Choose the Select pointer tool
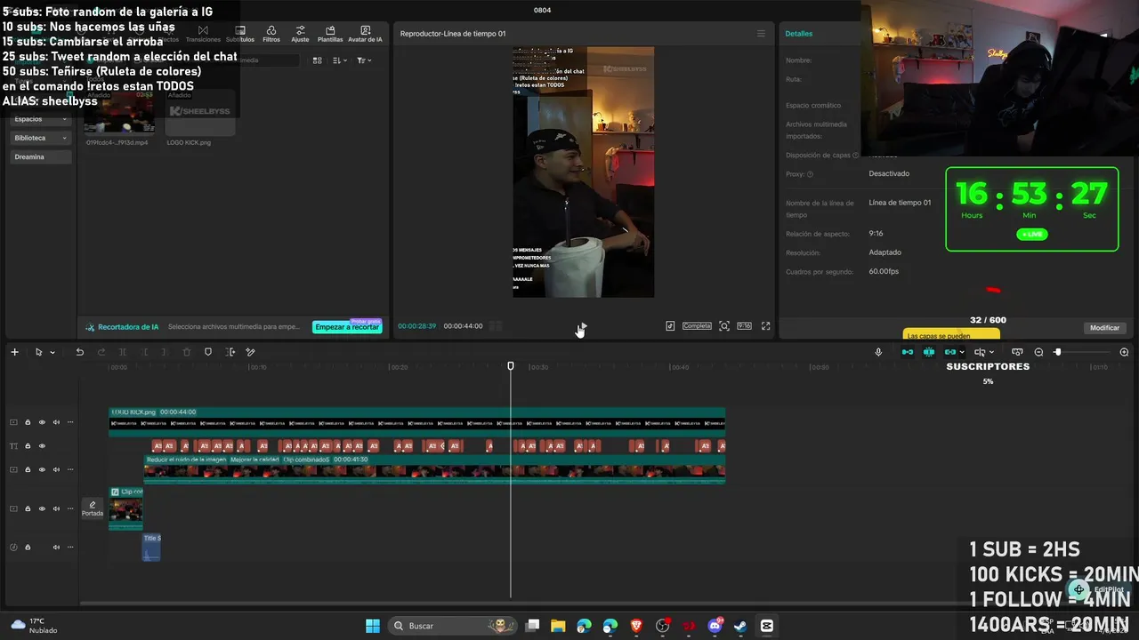The height and width of the screenshot is (640, 1139). (x=38, y=352)
